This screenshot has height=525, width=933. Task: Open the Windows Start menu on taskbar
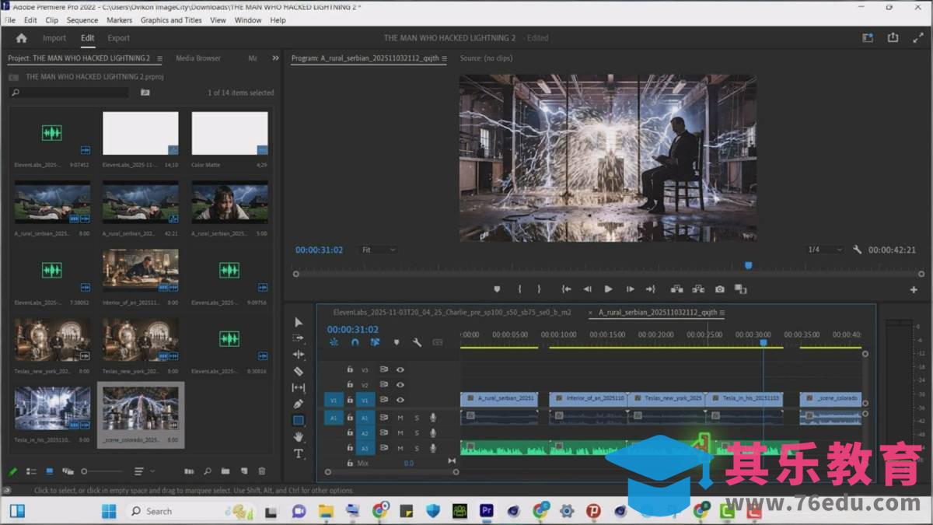pyautogui.click(x=109, y=511)
